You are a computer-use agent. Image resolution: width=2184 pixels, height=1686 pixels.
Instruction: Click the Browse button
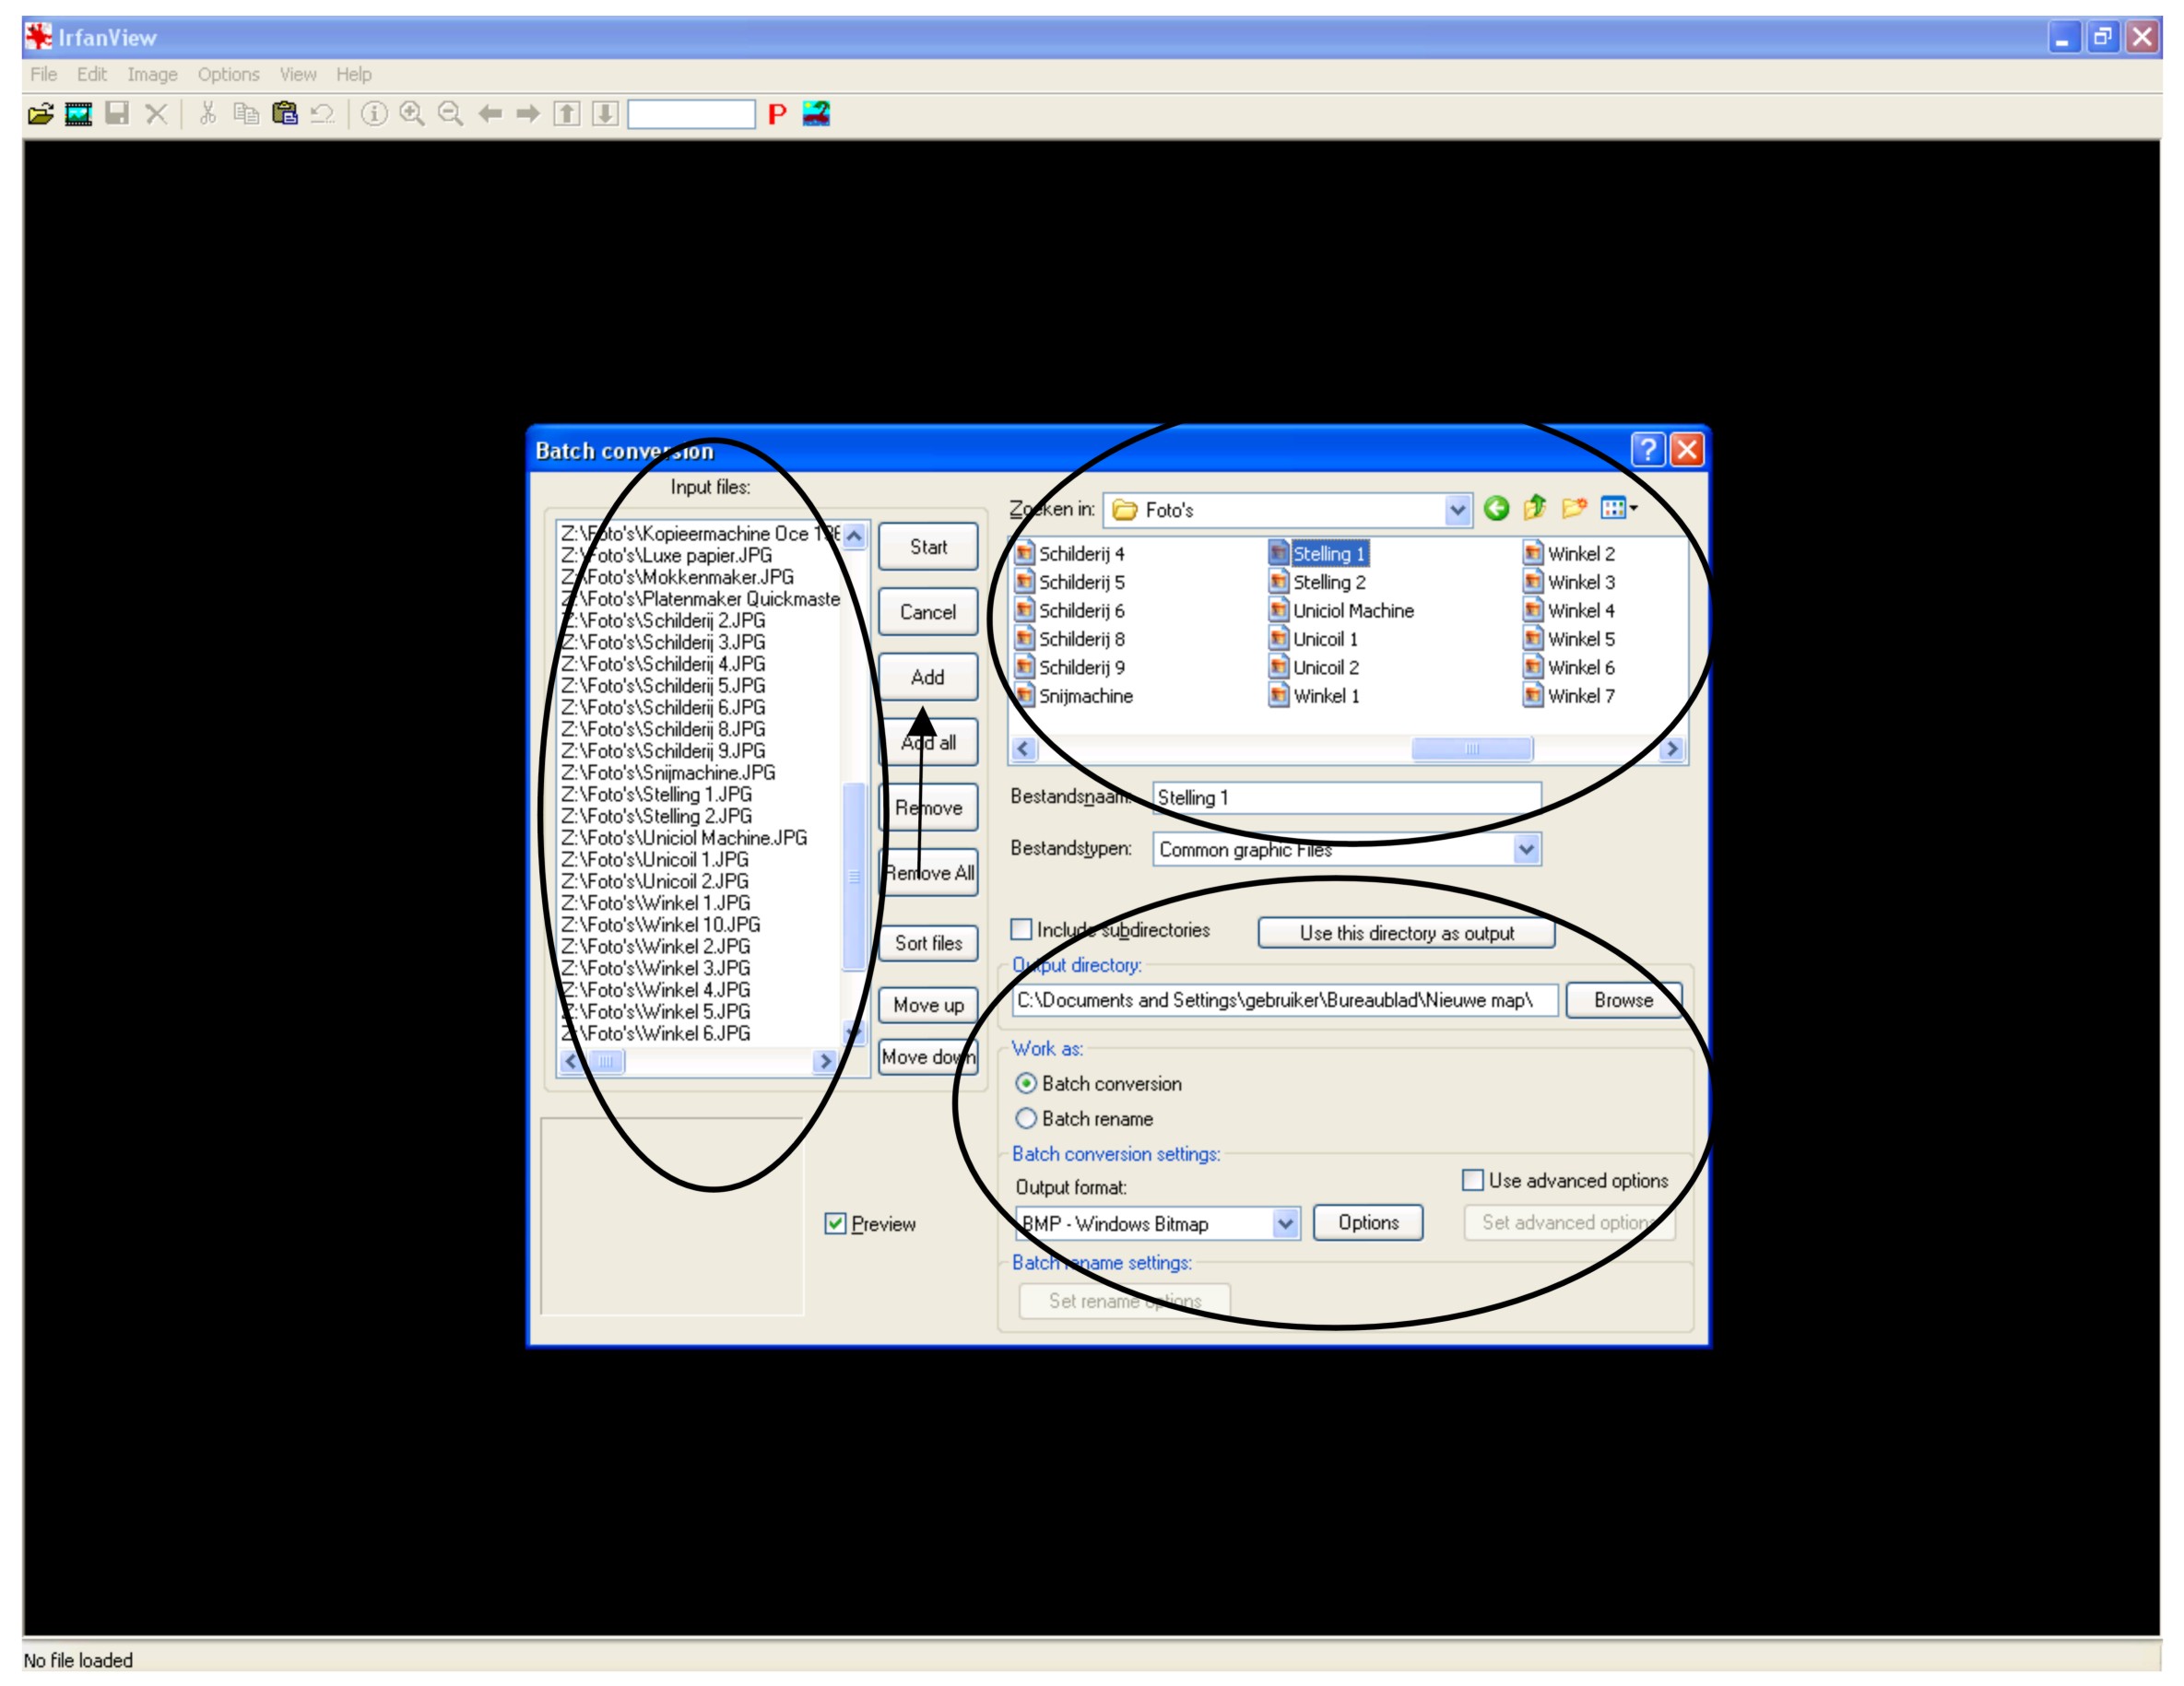1623,1000
